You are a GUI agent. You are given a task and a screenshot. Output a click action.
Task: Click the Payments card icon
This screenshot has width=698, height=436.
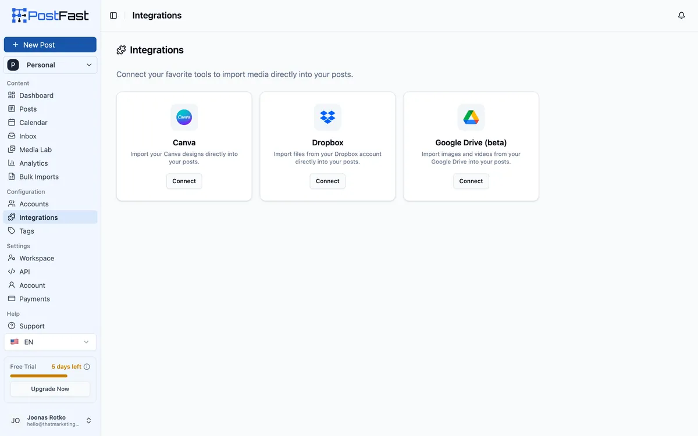[x=12, y=298]
